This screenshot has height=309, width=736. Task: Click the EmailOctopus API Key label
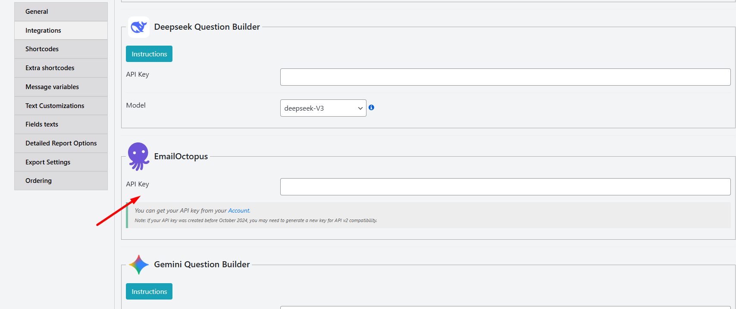(x=138, y=184)
